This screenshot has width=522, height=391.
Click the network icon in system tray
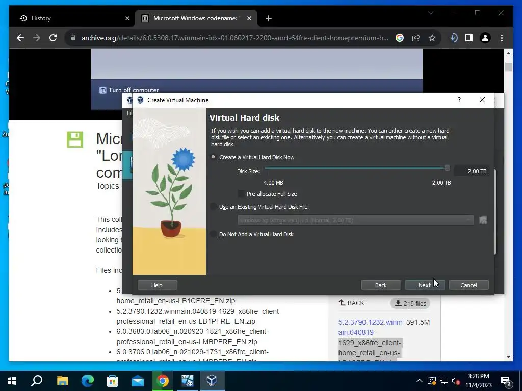[444, 381]
